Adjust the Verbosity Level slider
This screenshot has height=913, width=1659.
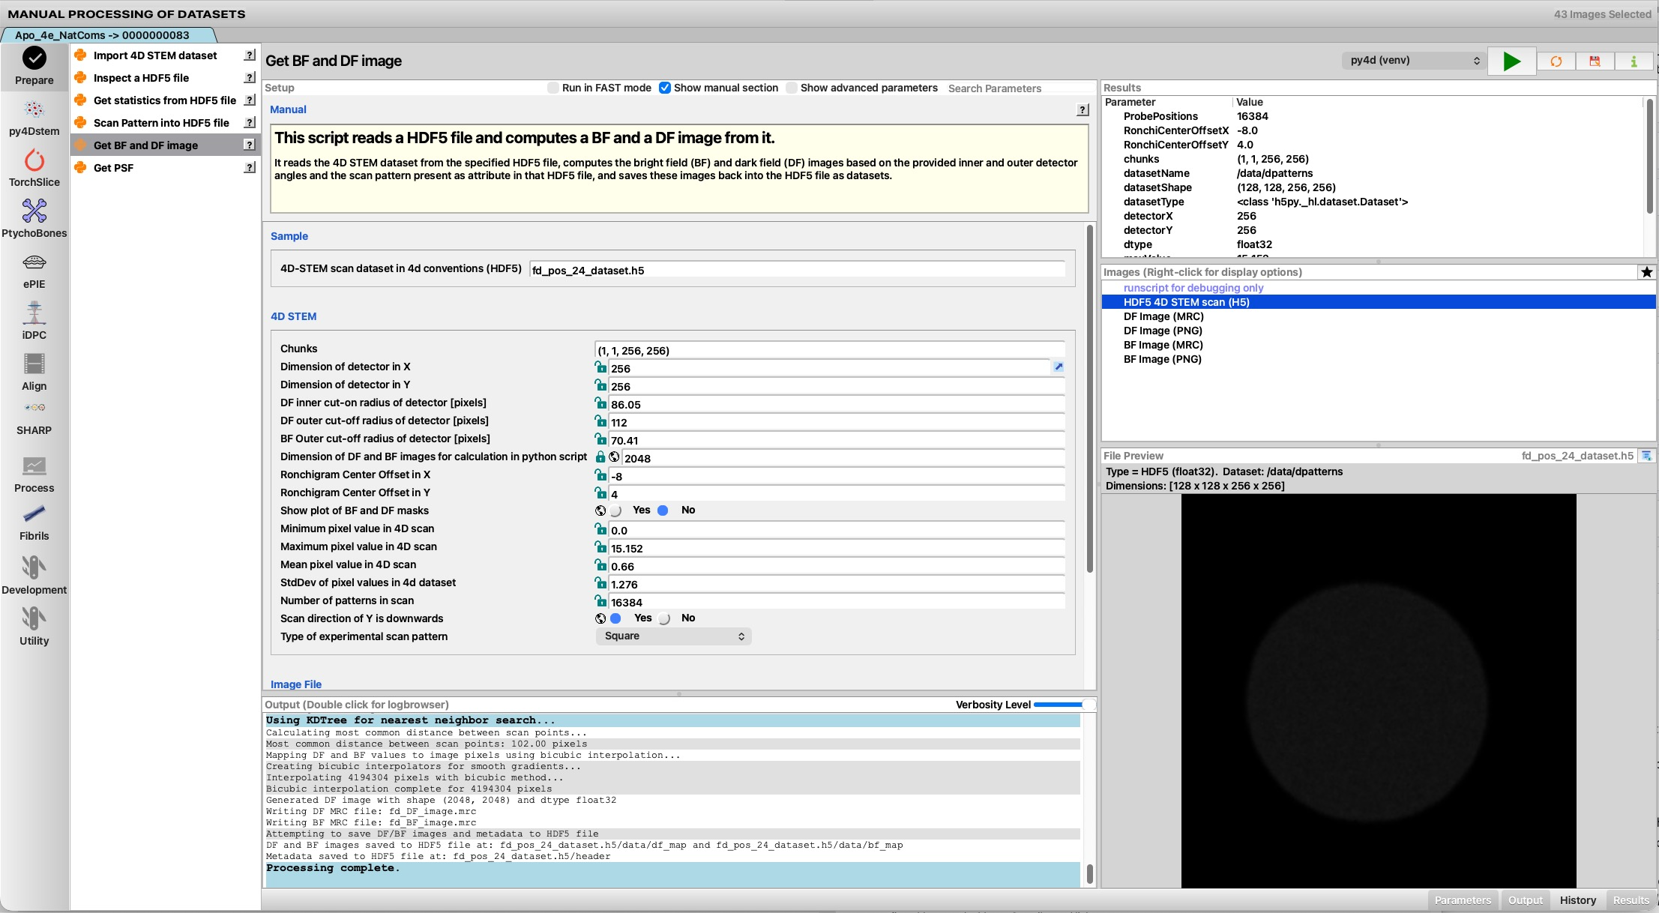1063,705
